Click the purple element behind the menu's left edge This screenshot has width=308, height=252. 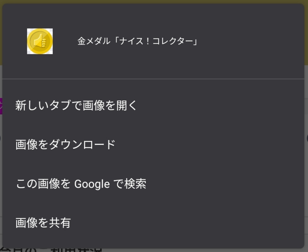click(1, 106)
